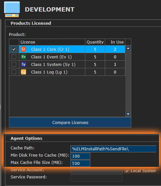Click the orange Cr Core license icon

(x=23, y=49)
